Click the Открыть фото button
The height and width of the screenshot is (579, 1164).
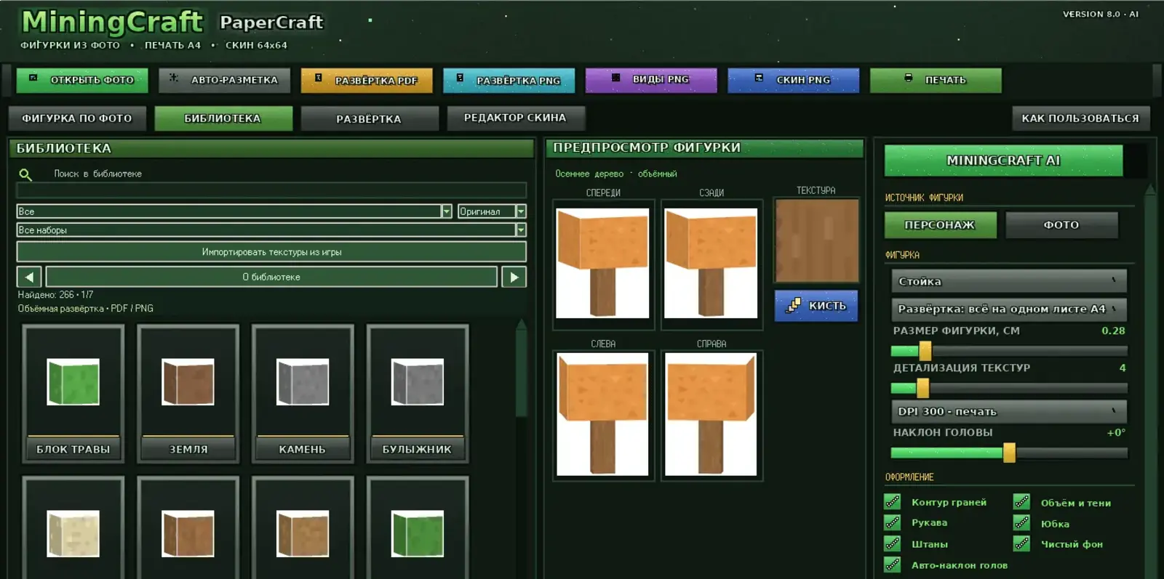[82, 80]
